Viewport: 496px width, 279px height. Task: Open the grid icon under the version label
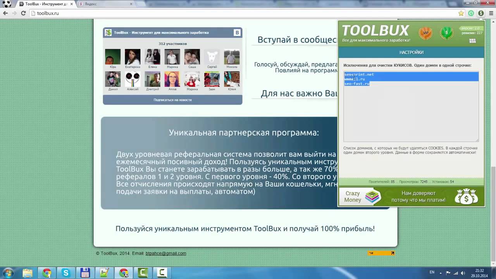click(x=472, y=41)
